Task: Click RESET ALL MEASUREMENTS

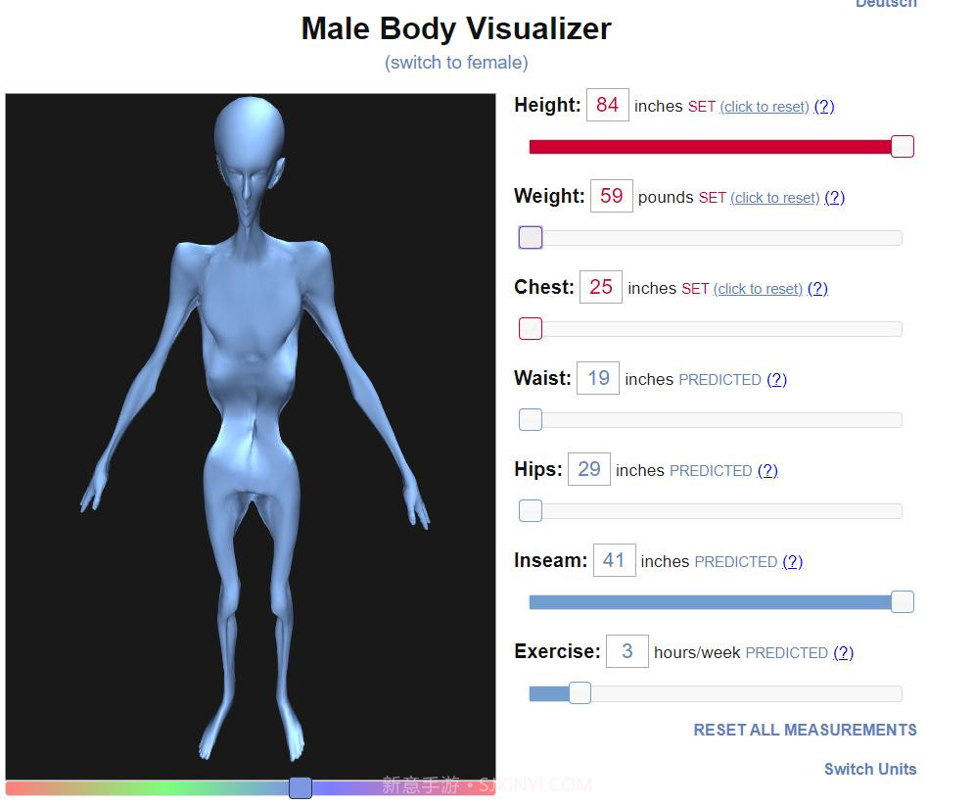Action: (x=804, y=729)
